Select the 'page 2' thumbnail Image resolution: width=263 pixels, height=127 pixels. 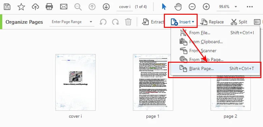pos(231,93)
